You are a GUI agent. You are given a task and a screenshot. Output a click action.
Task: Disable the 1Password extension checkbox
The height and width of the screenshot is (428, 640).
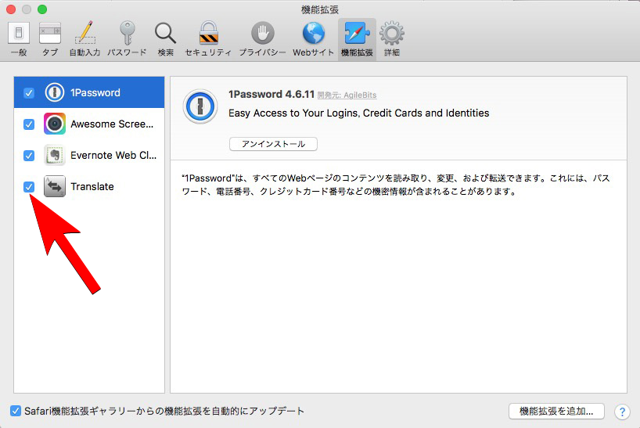[29, 92]
